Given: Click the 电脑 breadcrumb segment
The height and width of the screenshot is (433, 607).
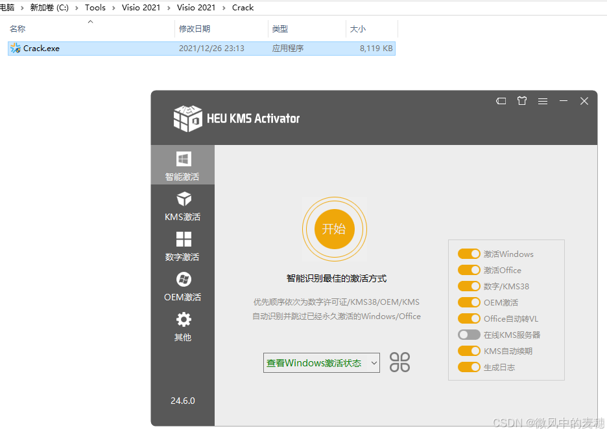Looking at the screenshot, I should (x=7, y=7).
